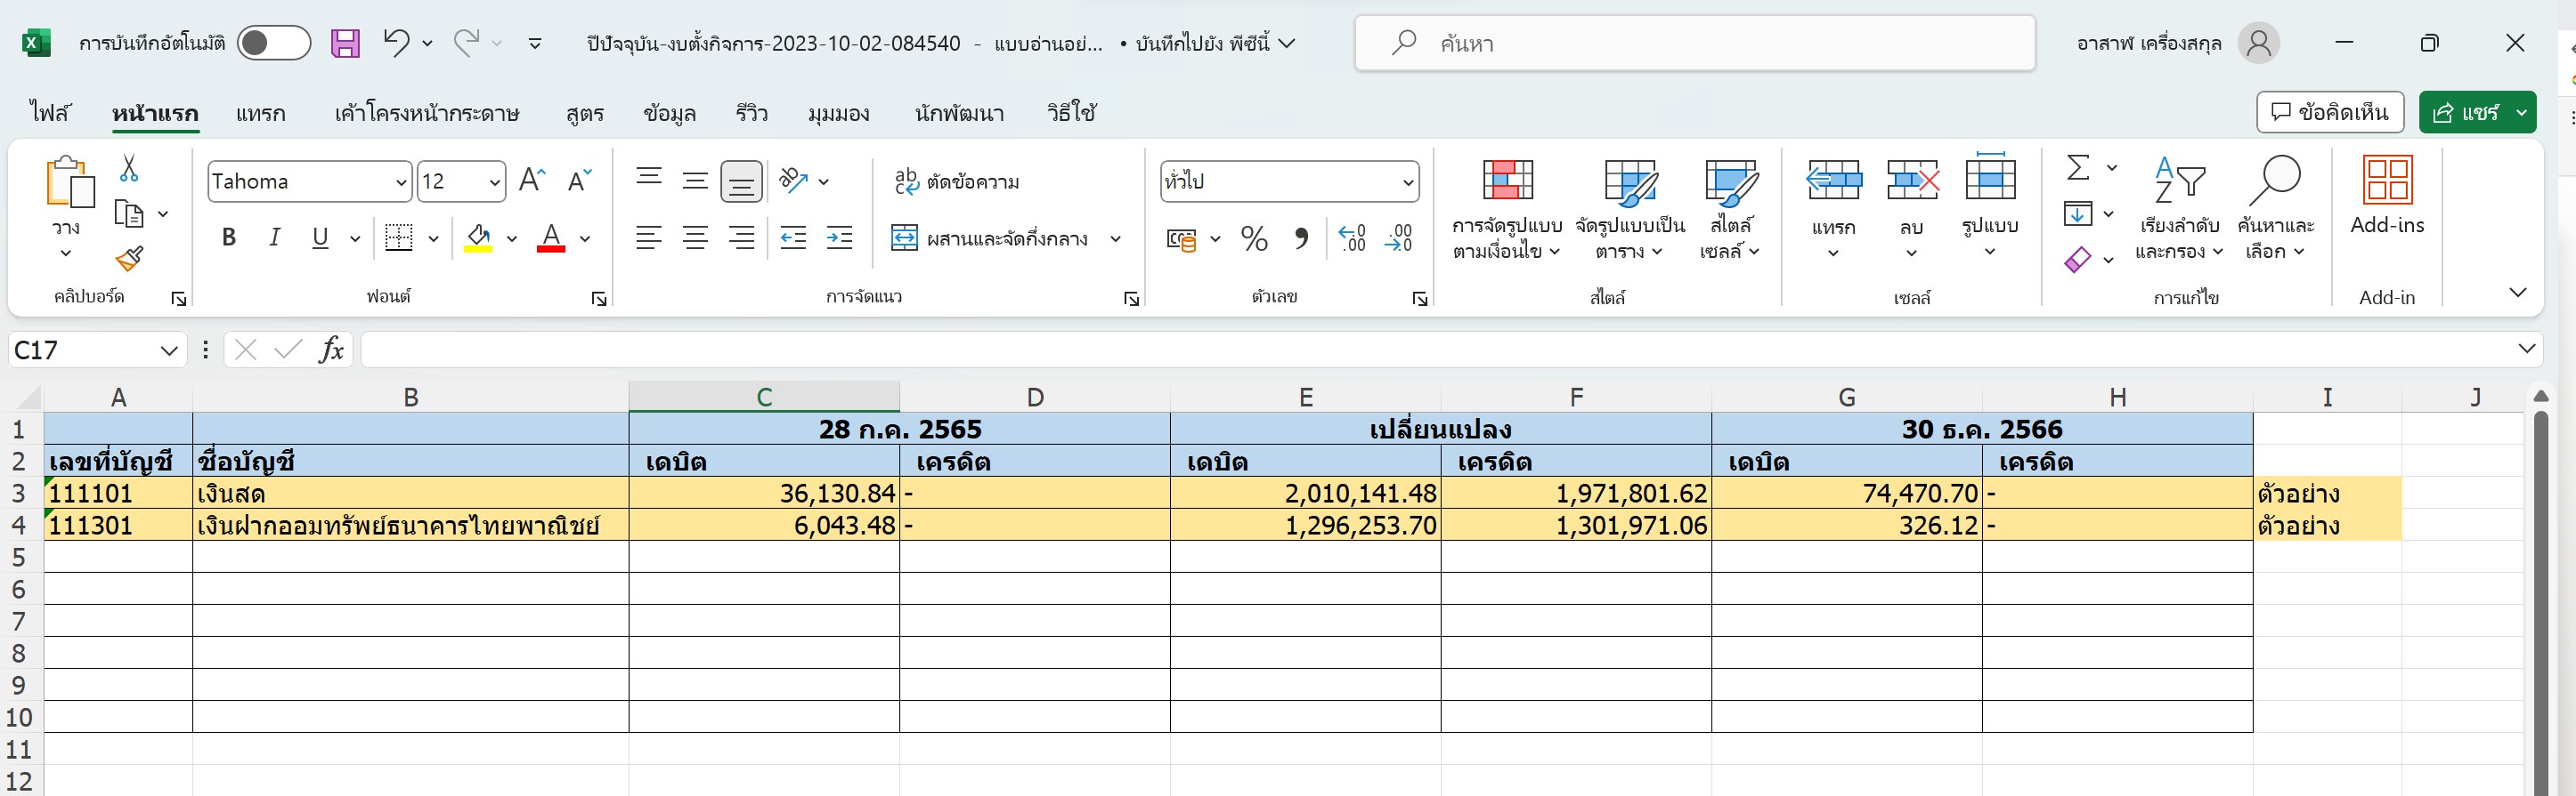This screenshot has width=2576, height=796.
Task: Open the Tahoma font name dropdown
Action: [x=400, y=181]
